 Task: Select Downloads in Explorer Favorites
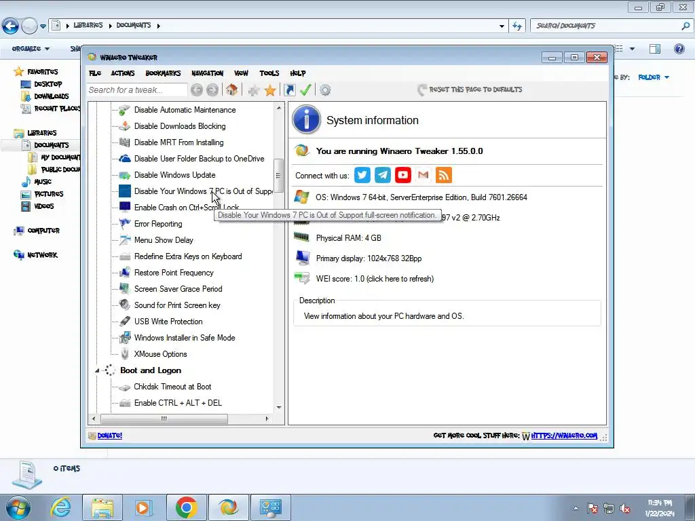click(x=52, y=96)
